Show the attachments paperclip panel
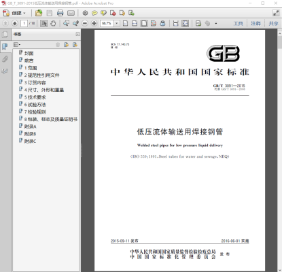 coord(5,59)
